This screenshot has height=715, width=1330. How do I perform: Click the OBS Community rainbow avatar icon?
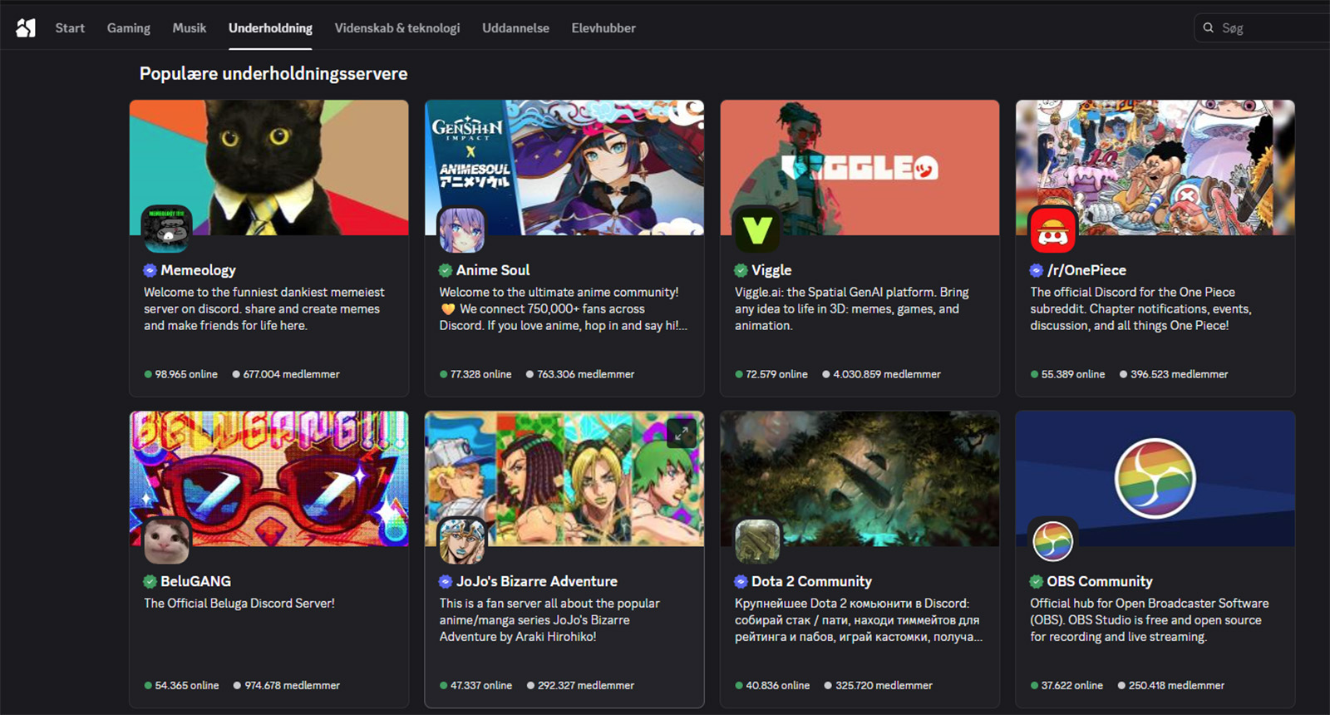click(x=1052, y=540)
